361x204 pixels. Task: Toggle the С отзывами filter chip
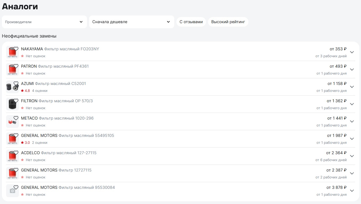pos(191,22)
